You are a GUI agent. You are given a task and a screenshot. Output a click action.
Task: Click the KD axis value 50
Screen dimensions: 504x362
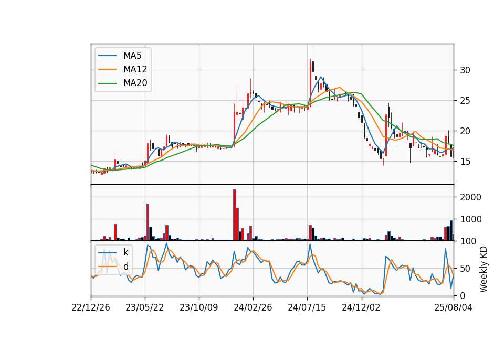[x=465, y=269]
